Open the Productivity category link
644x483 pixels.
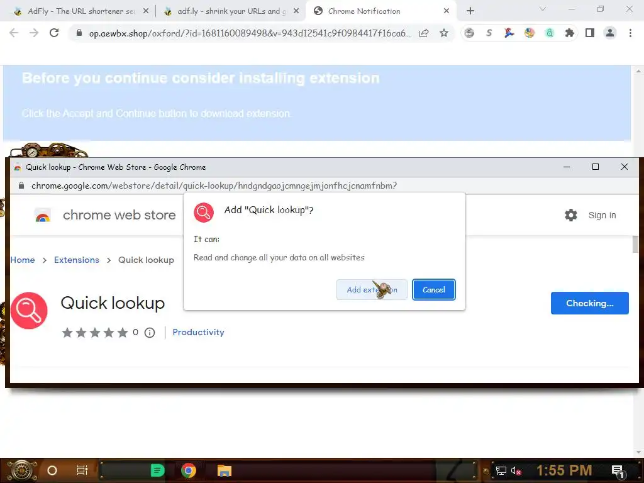pos(198,332)
